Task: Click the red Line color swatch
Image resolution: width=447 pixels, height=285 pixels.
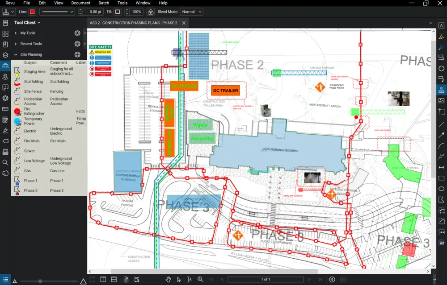Action: tap(32, 12)
